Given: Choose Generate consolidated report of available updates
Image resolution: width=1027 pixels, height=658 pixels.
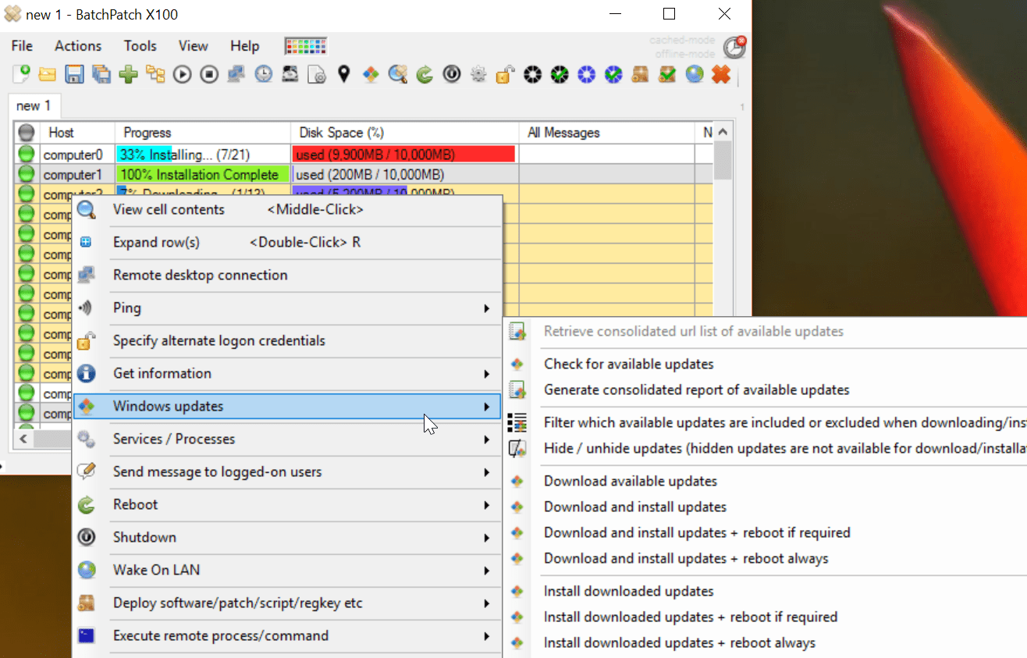Looking at the screenshot, I should 766,390.
